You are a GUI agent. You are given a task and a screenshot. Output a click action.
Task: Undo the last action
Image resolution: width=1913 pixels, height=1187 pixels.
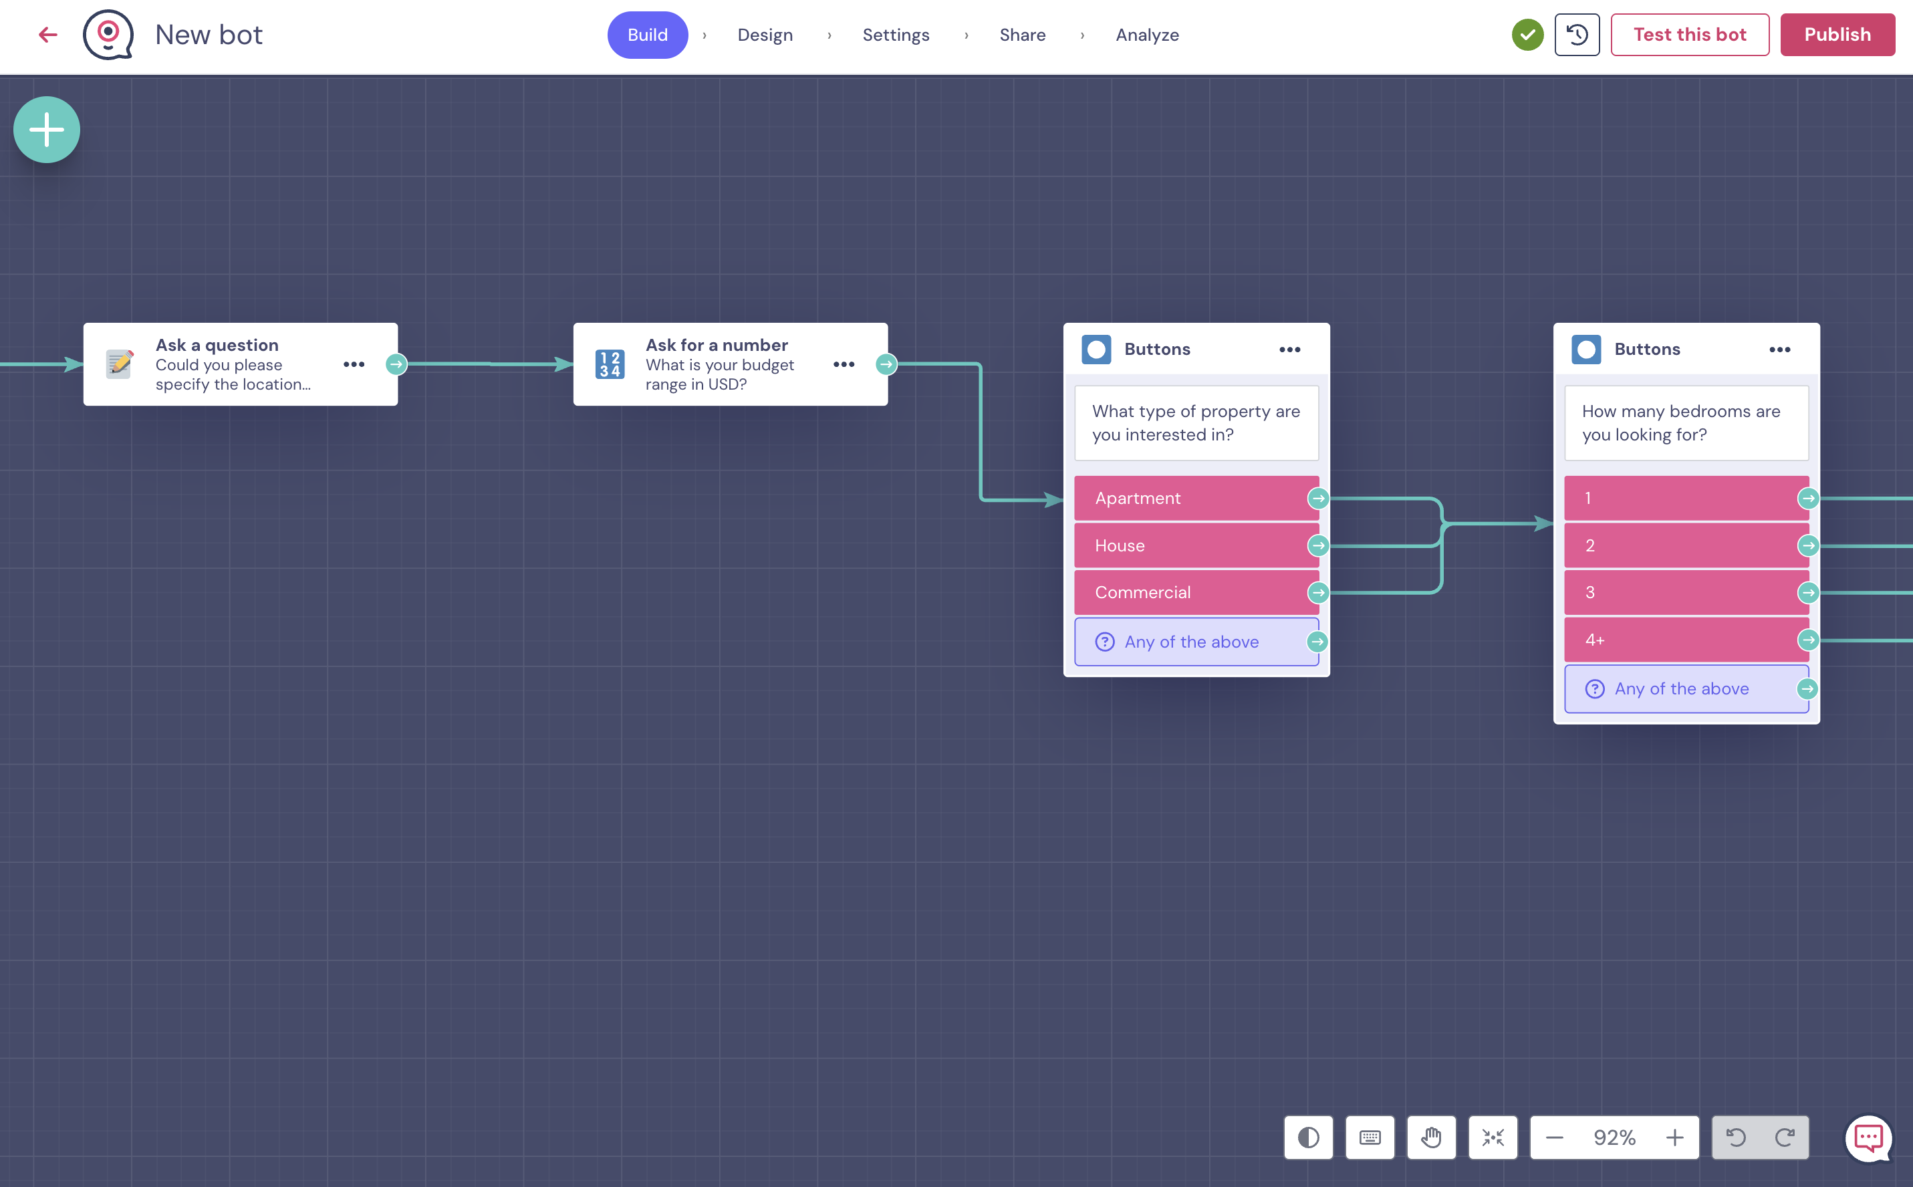click(x=1736, y=1137)
